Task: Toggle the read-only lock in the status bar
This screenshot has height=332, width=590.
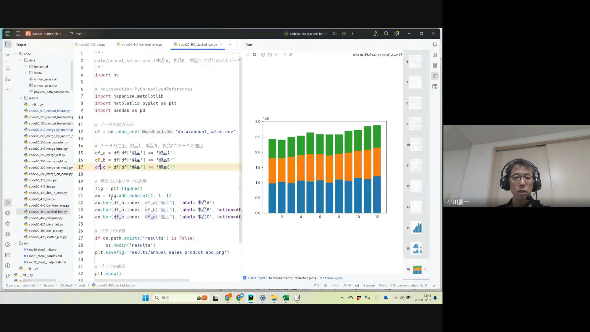Action: tap(434, 285)
